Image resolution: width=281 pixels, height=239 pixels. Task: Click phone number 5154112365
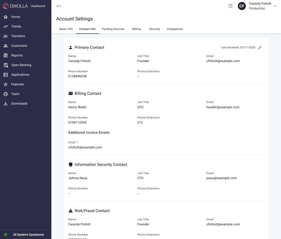pos(77,123)
